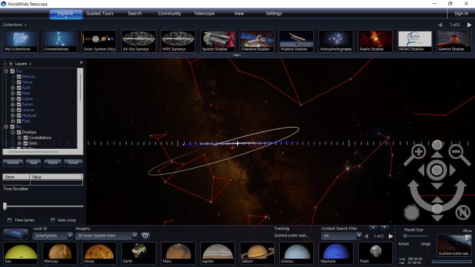This screenshot has width=475, height=267.
Task: Close the Layers panel
Action: [x=81, y=63]
